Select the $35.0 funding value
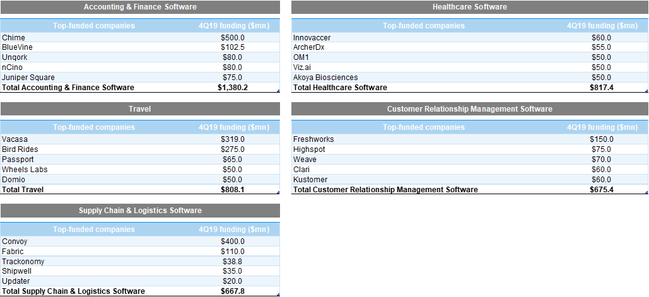 (x=233, y=271)
